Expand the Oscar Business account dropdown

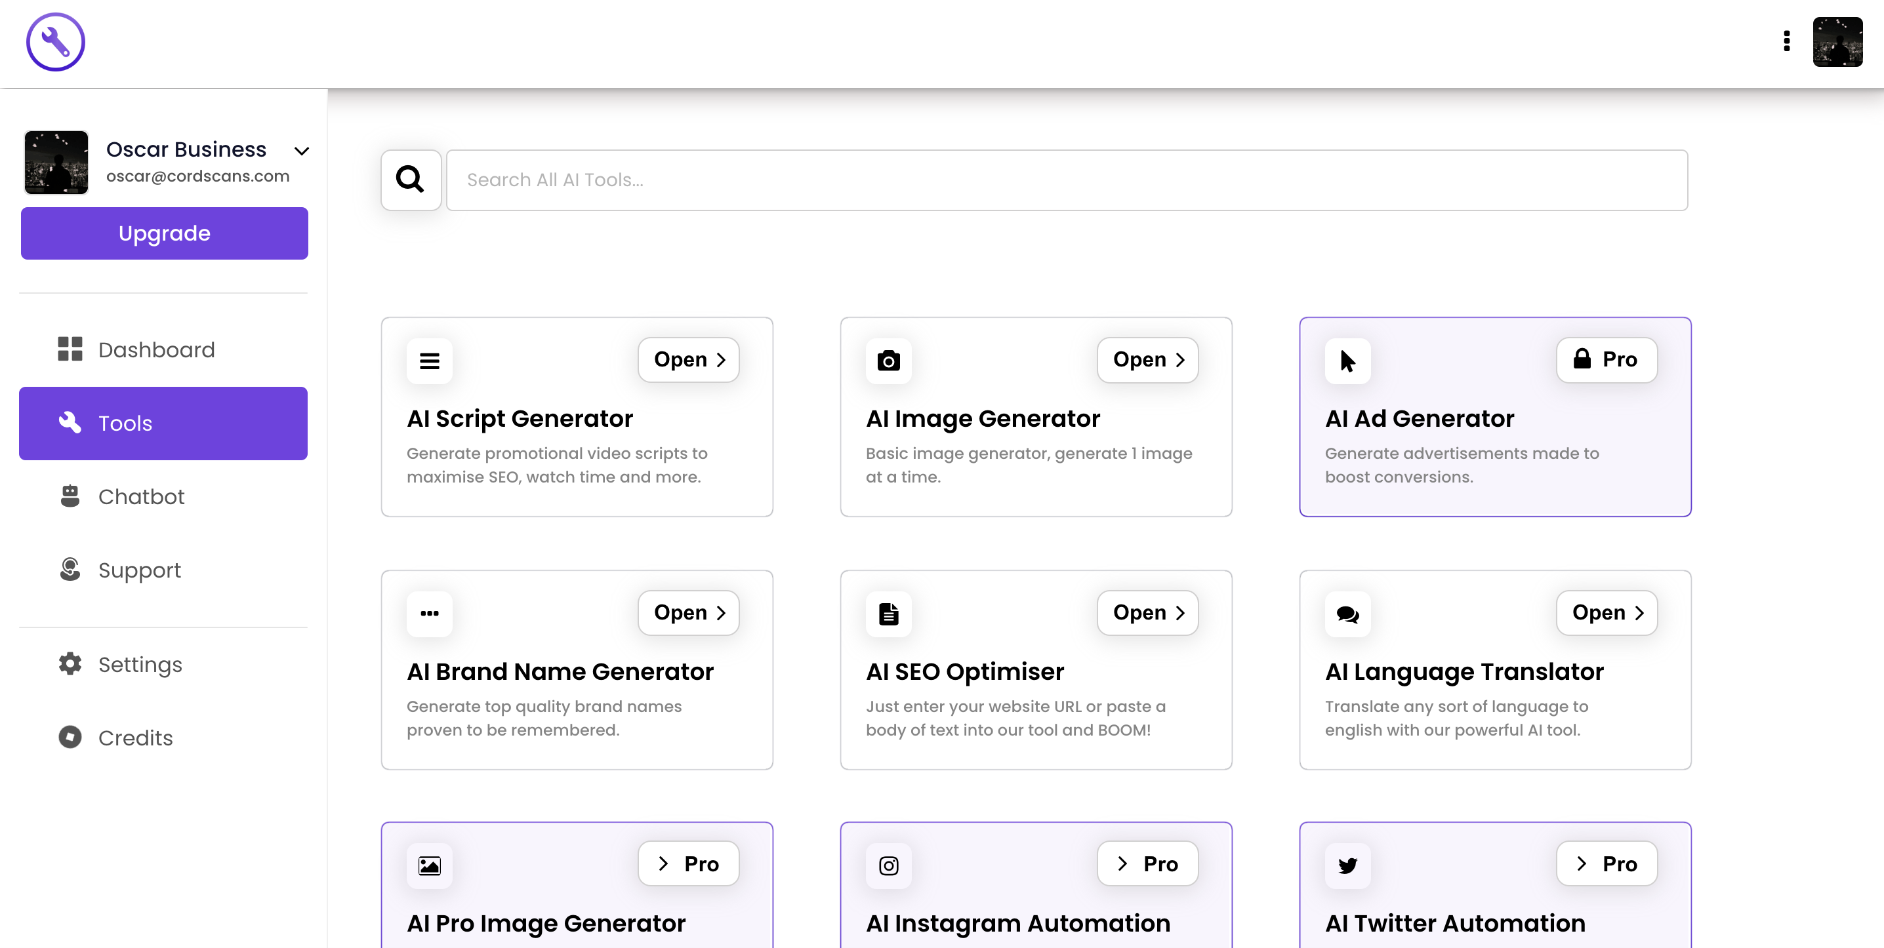point(301,151)
